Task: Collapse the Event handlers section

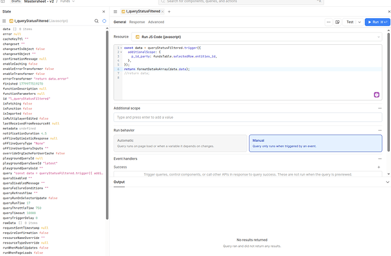Action: tap(380, 158)
